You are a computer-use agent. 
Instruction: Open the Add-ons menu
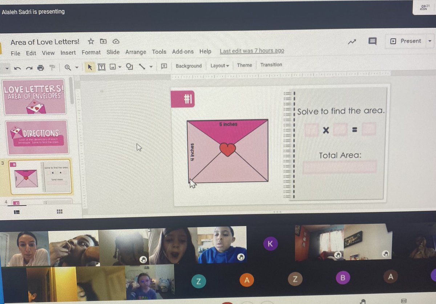tap(183, 52)
